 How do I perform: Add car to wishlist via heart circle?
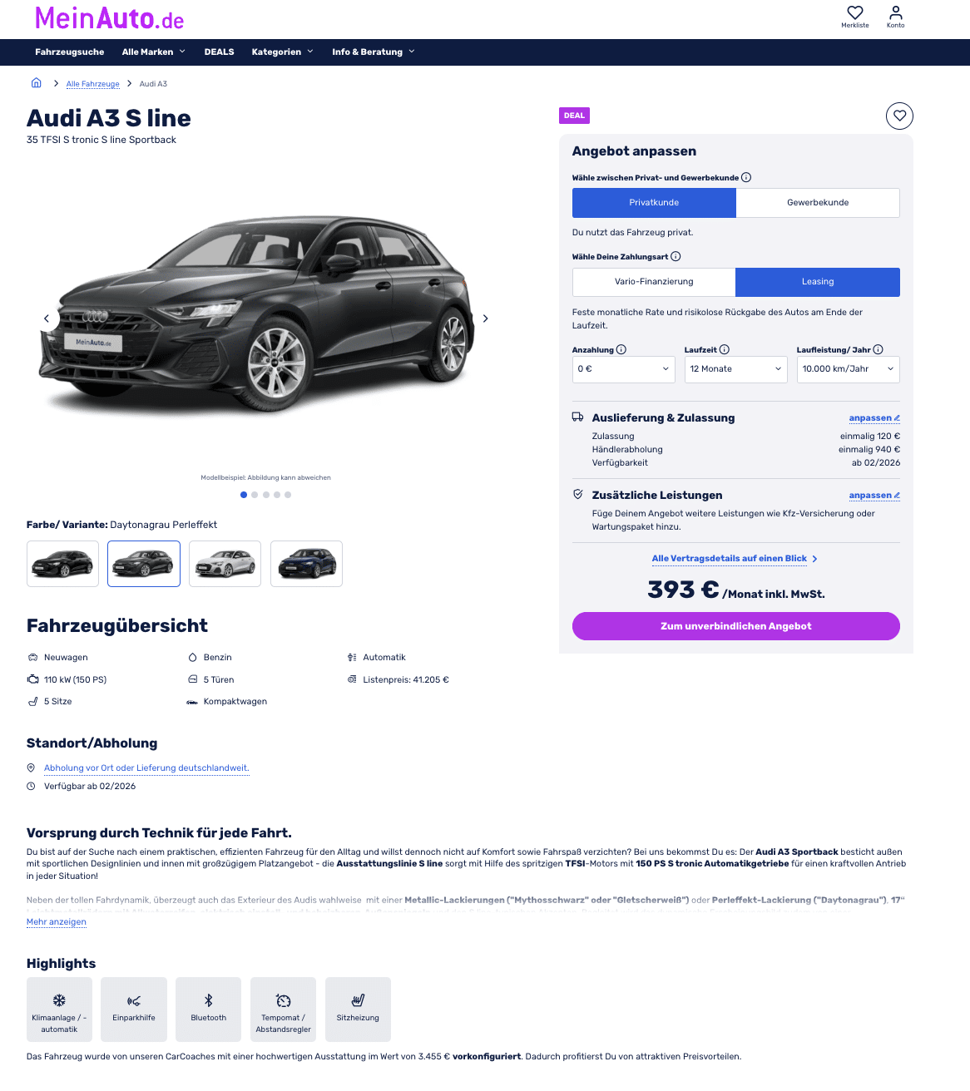coord(899,116)
